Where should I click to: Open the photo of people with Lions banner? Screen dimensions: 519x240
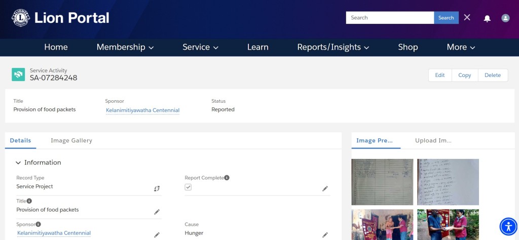tap(382, 224)
